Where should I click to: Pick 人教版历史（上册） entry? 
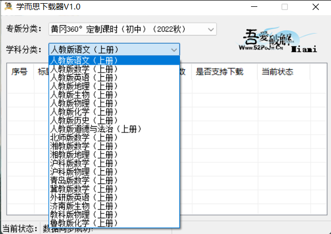pyautogui.click(x=114, y=120)
